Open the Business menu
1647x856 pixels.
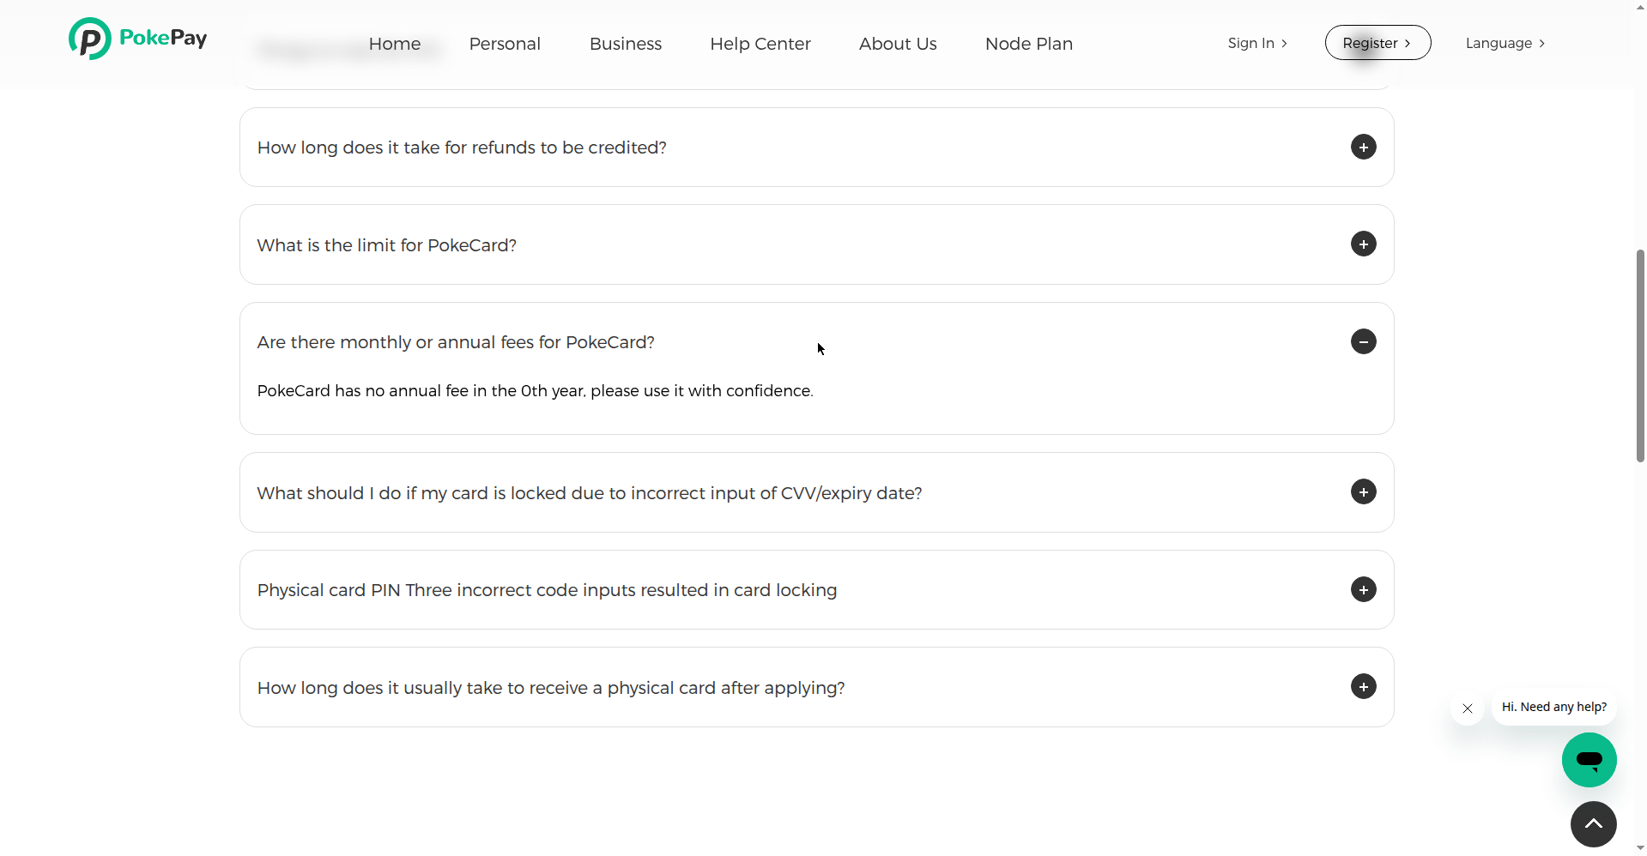[626, 44]
